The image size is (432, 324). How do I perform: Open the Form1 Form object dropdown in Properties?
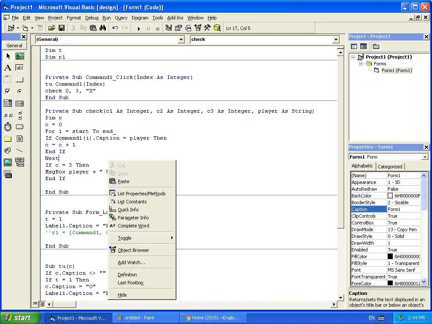(425, 157)
